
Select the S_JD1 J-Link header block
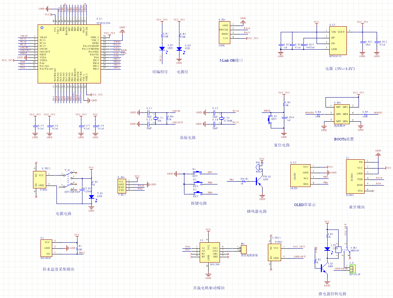[225, 33]
